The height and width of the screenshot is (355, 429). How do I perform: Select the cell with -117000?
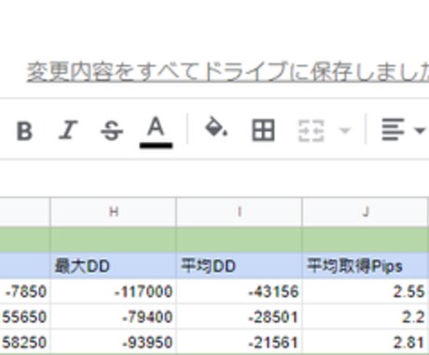114,291
